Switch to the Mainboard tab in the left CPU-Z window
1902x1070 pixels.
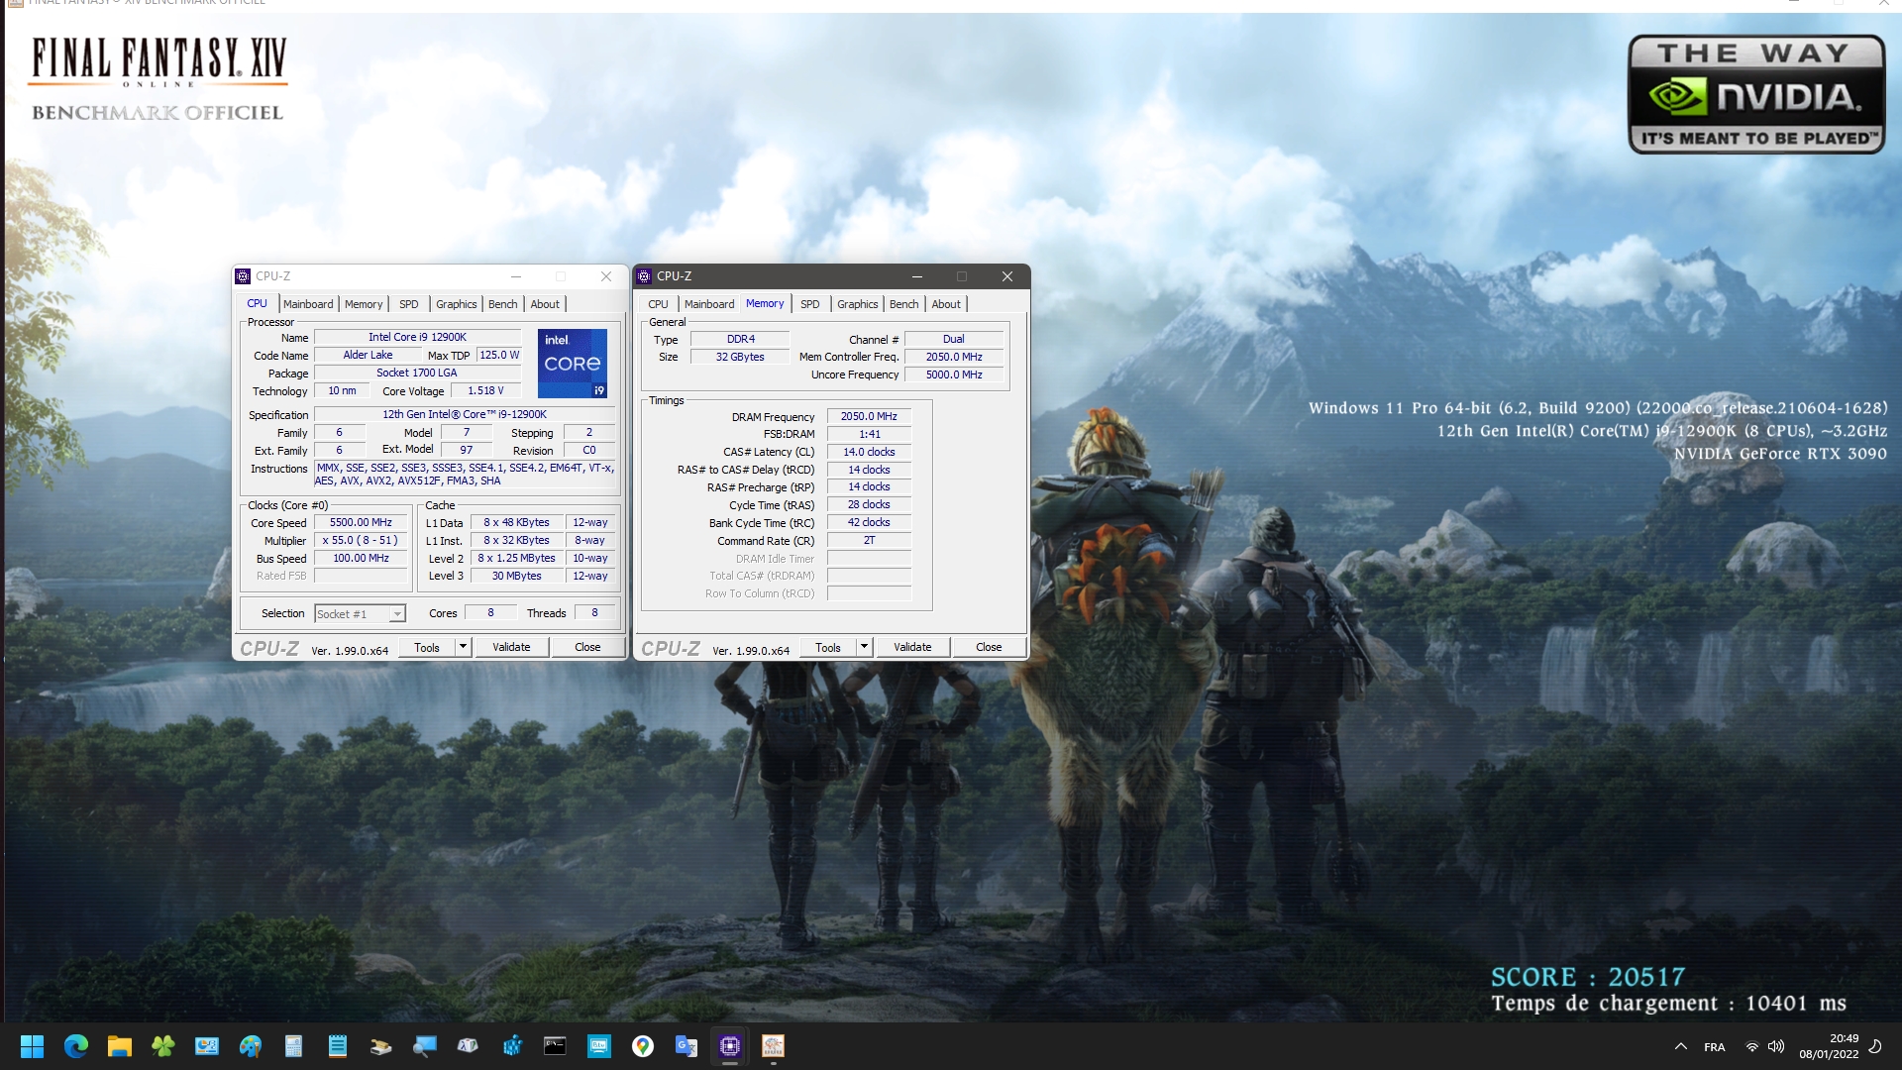308,304
